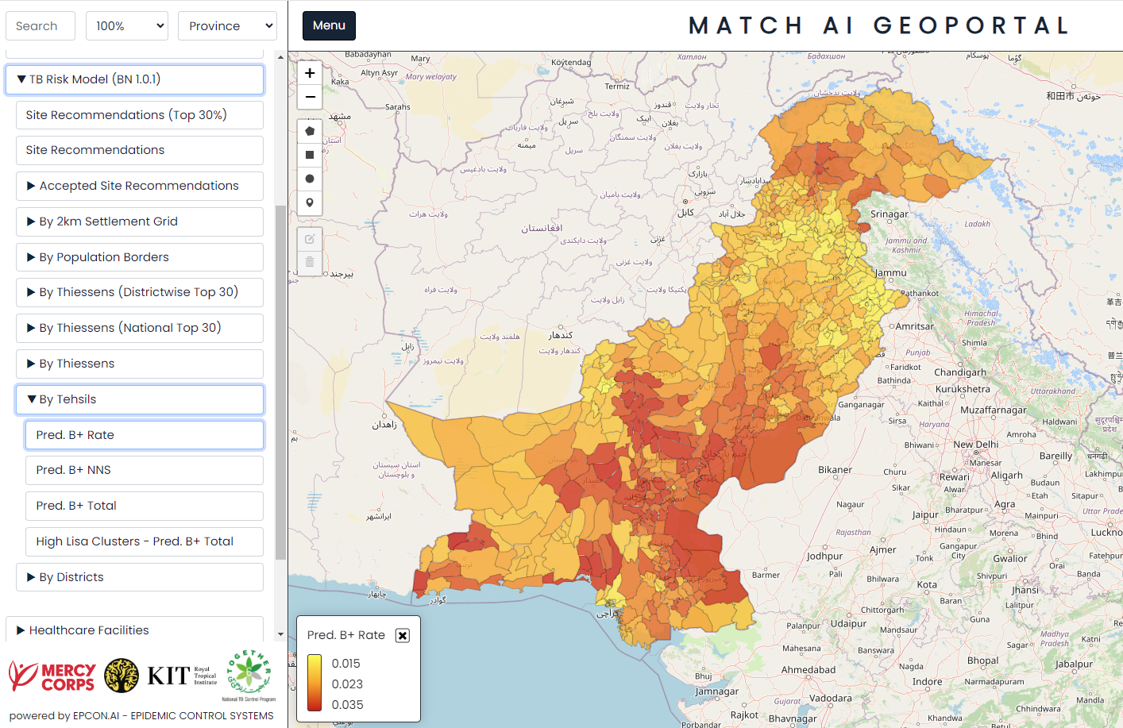Click the 0.015 legend value

click(x=346, y=664)
